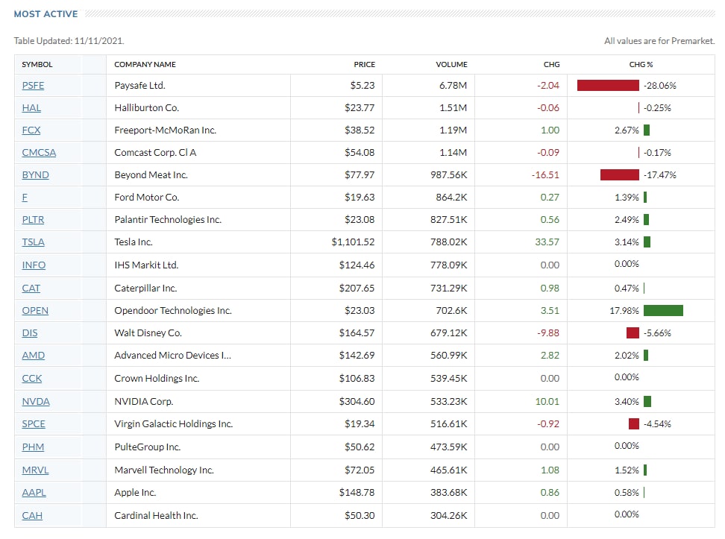Select the F ticker link for Ford
The height and width of the screenshot is (539, 725).
25,198
